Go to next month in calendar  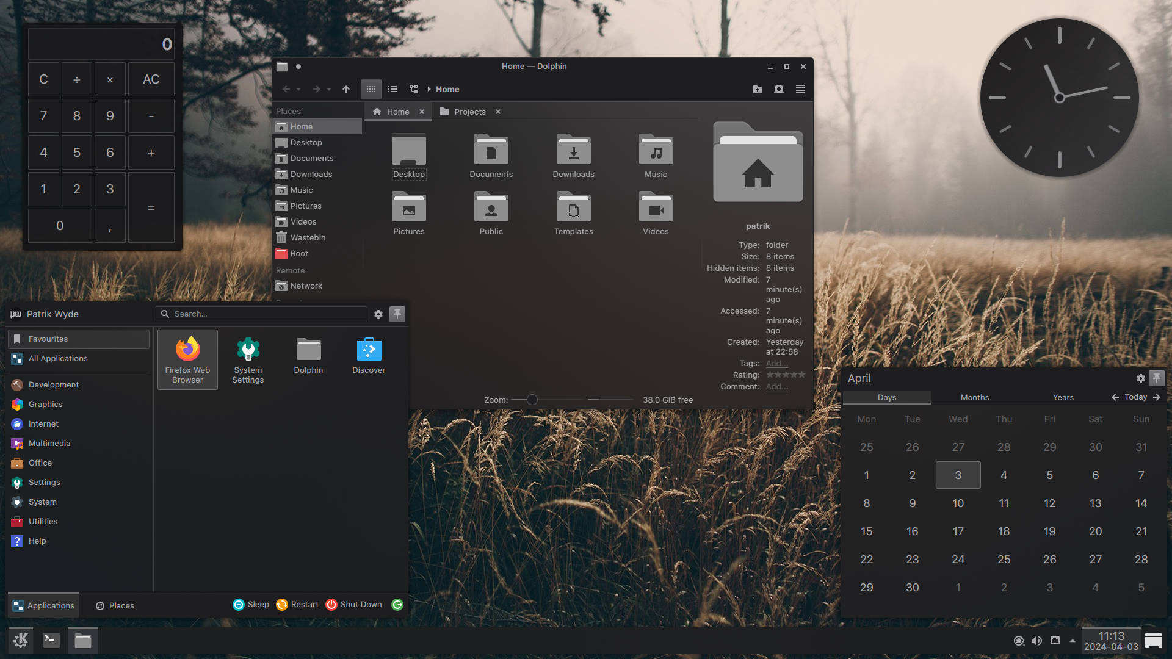click(1157, 397)
